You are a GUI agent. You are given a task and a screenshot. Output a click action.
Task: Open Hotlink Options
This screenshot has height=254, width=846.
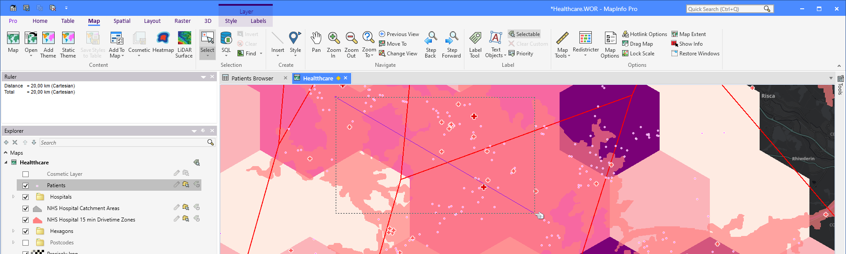[645, 34]
